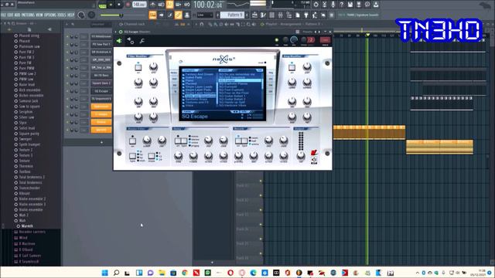The image size is (495, 278).
Task: Open Windows taskbar search icon
Action: [116, 273]
